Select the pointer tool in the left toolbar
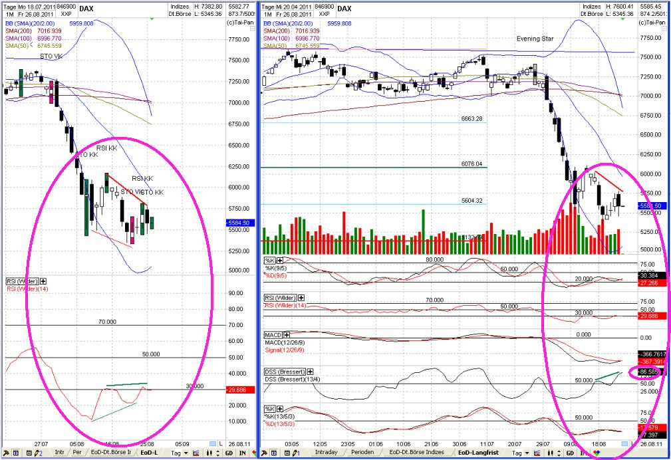The width and height of the screenshot is (671, 460). click(x=5, y=453)
